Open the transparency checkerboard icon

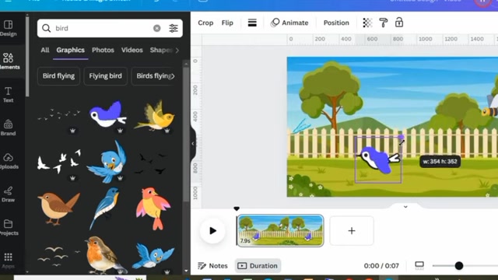367,23
